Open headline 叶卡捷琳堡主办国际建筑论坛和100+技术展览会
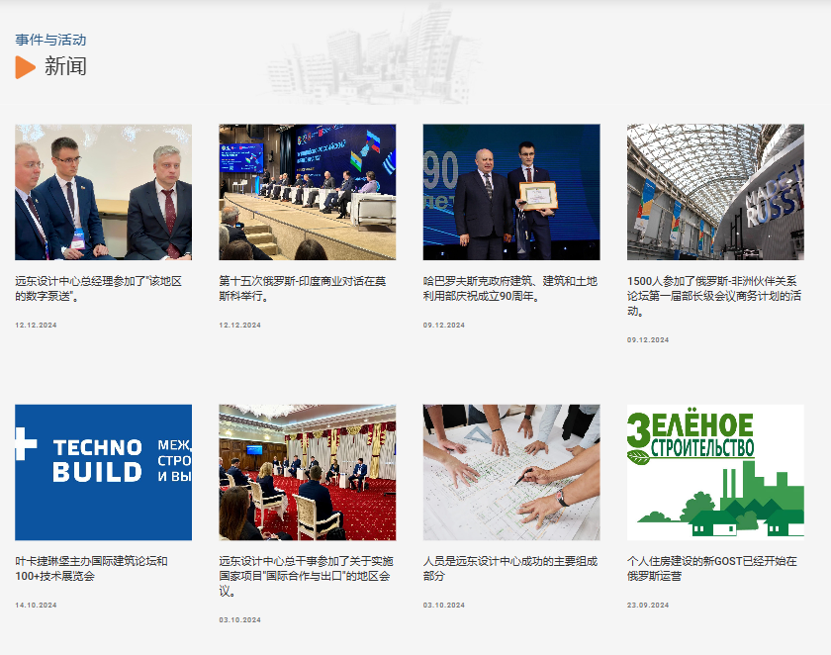 pos(92,568)
